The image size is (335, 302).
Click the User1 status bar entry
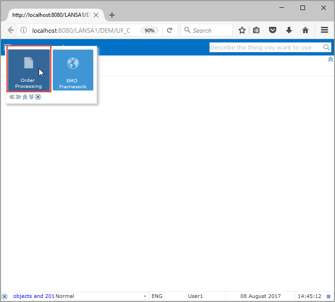point(195,296)
